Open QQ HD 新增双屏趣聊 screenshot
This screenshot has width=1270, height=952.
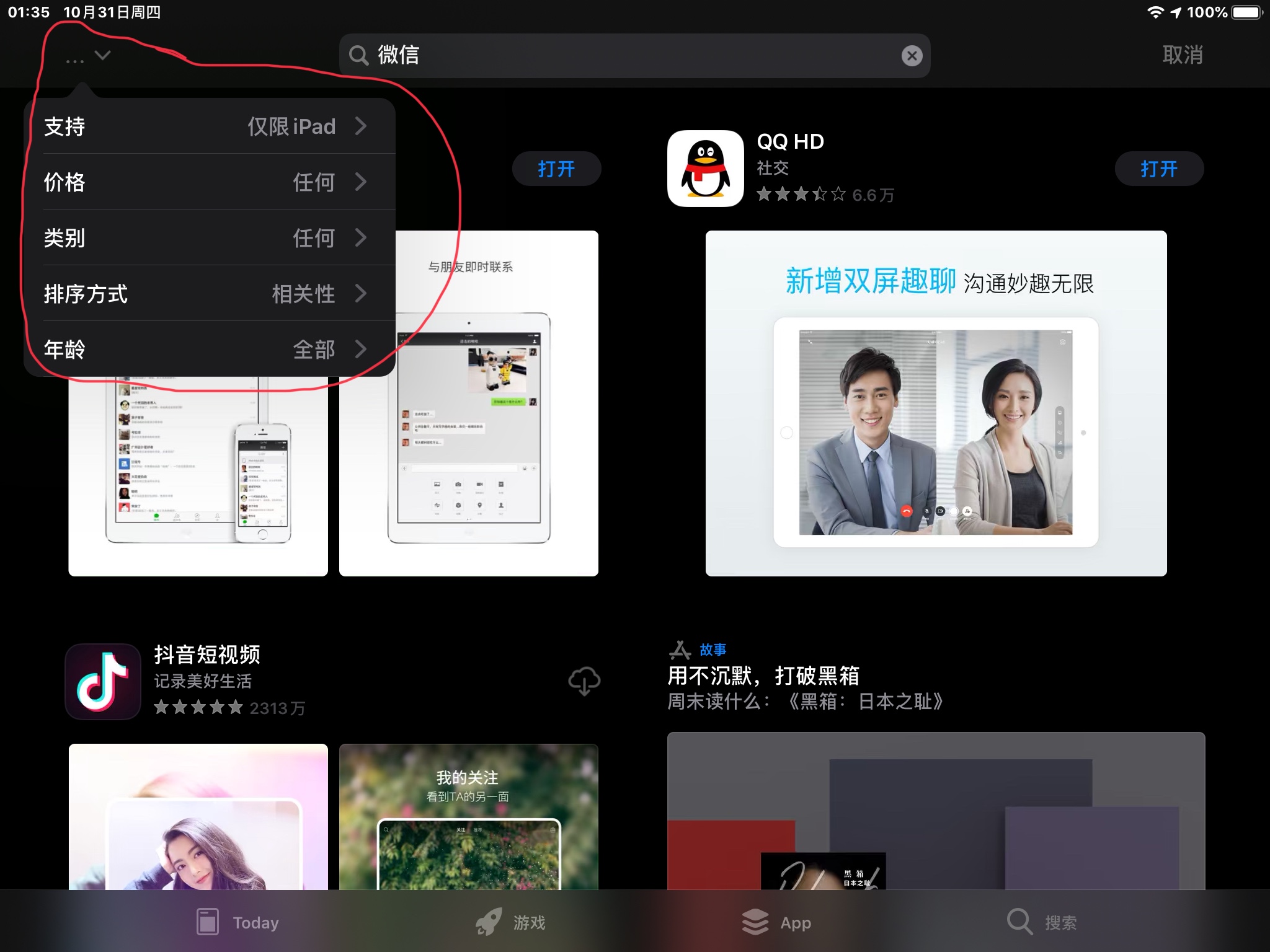tap(936, 403)
